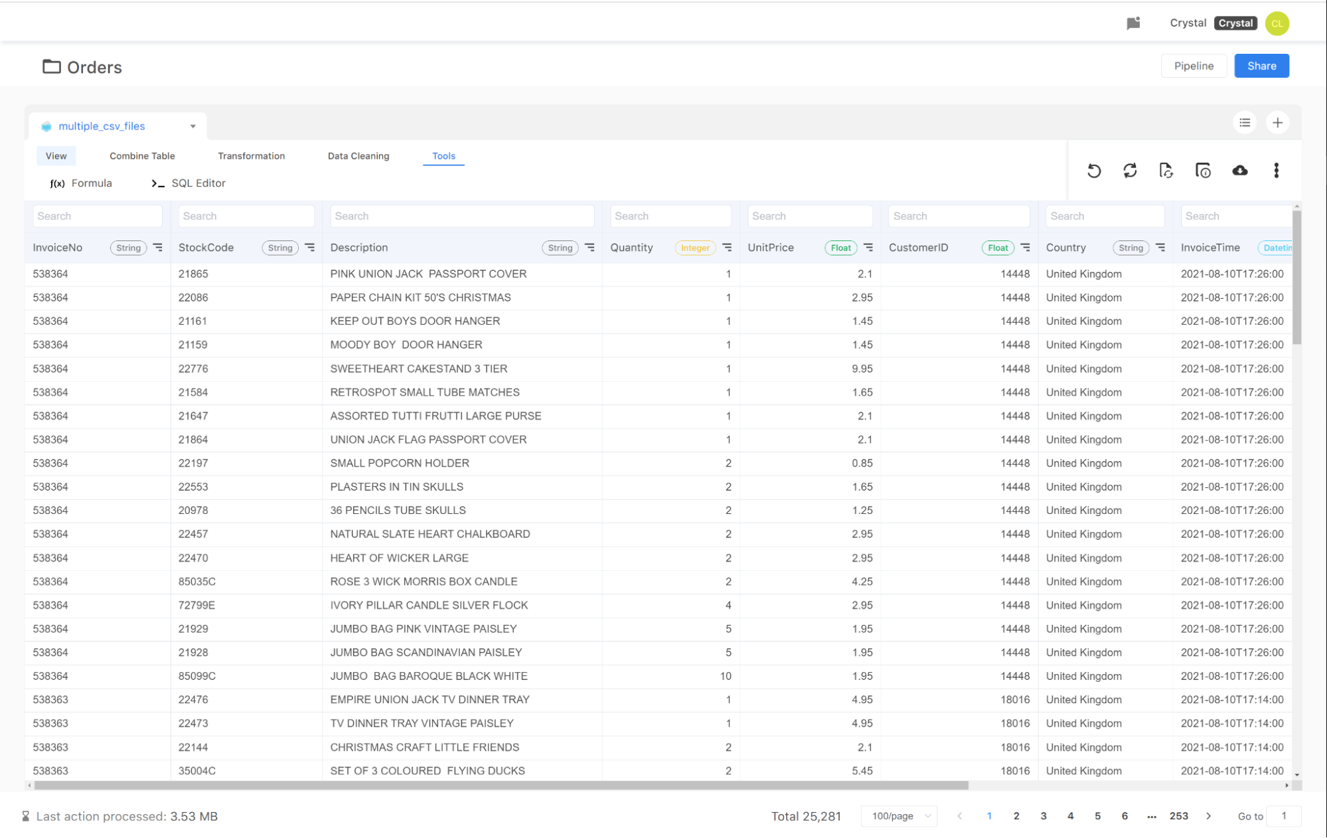Refresh the table data
Viewport: 1327px width, 838px height.
pyautogui.click(x=1131, y=171)
